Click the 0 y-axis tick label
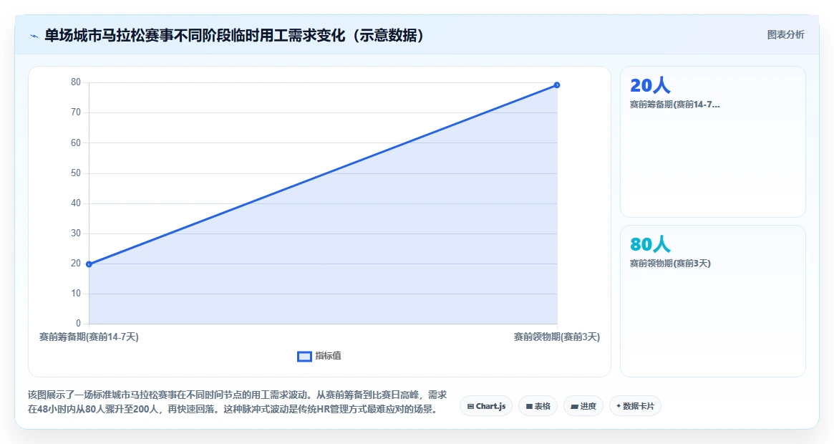 click(78, 323)
